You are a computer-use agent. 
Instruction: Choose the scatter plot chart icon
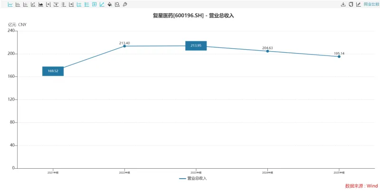(33, 4)
